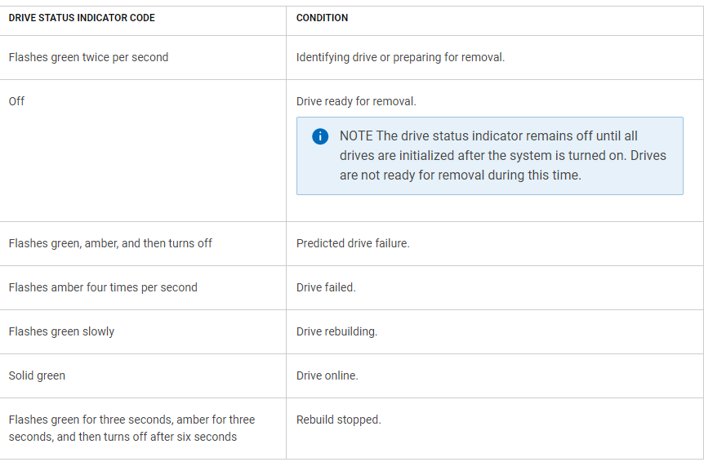
Task: Click the 'Drive failed' condition text
Action: tap(326, 287)
